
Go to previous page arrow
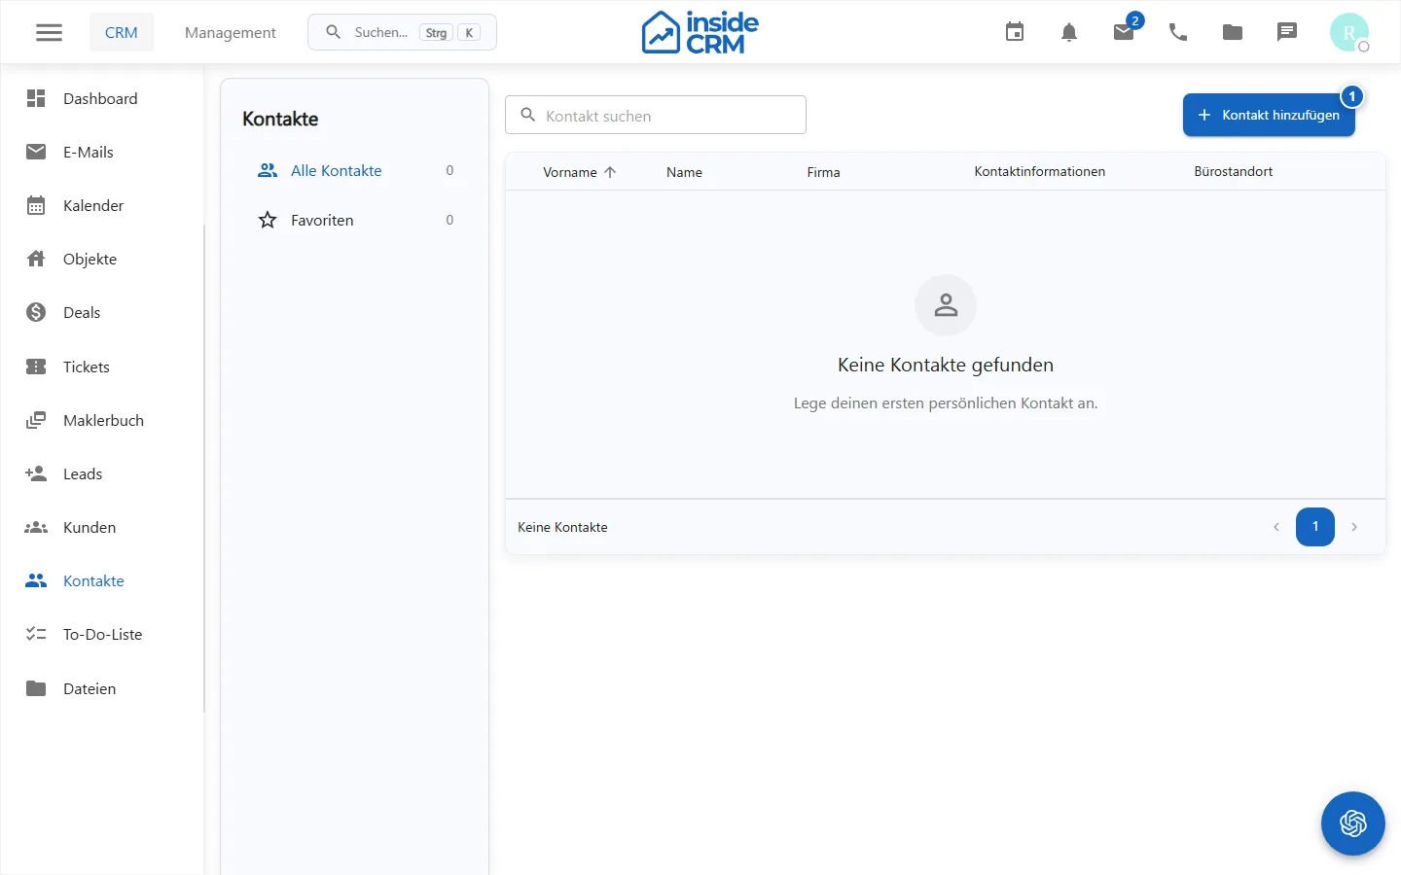1276,527
